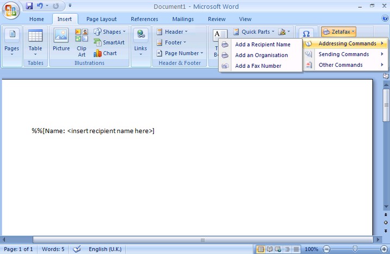Open the Office button menu
The height and width of the screenshot is (254, 390).
click(x=11, y=10)
